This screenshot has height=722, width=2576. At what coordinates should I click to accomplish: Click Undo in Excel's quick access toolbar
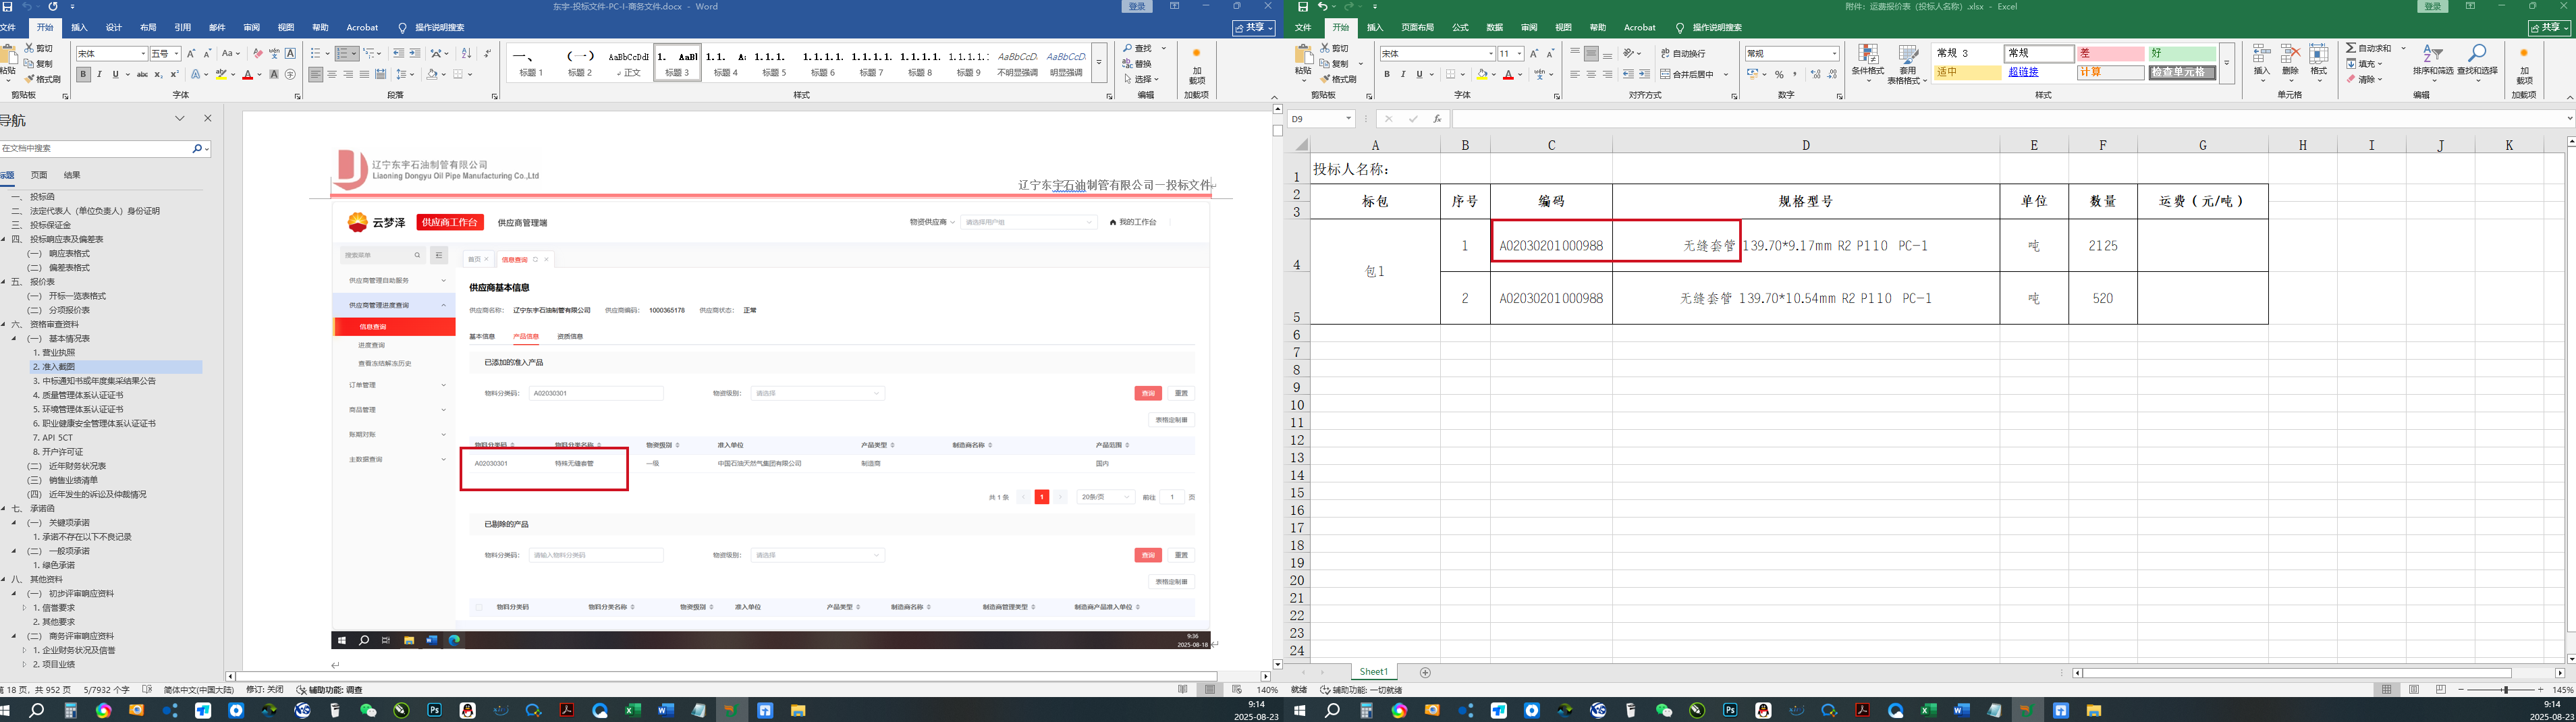click(1323, 7)
